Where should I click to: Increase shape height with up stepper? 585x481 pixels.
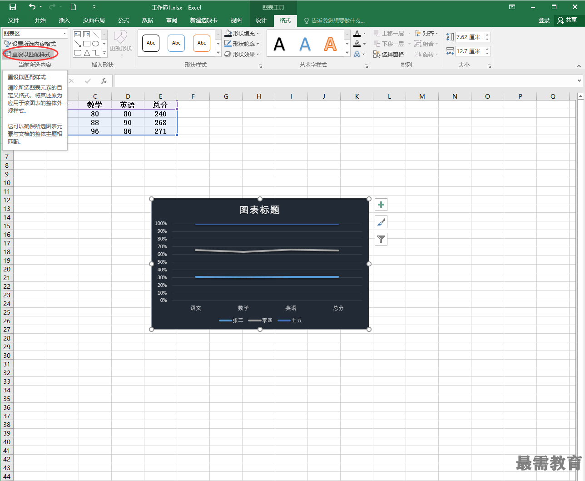click(487, 35)
